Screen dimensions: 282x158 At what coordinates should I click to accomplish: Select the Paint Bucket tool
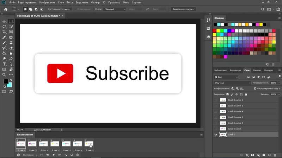[4, 53]
